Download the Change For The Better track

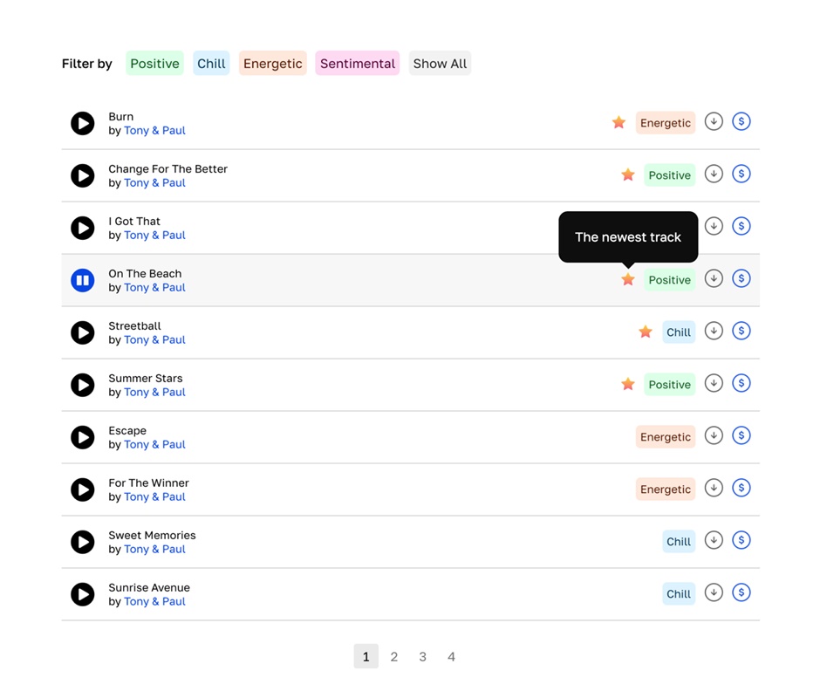(714, 174)
